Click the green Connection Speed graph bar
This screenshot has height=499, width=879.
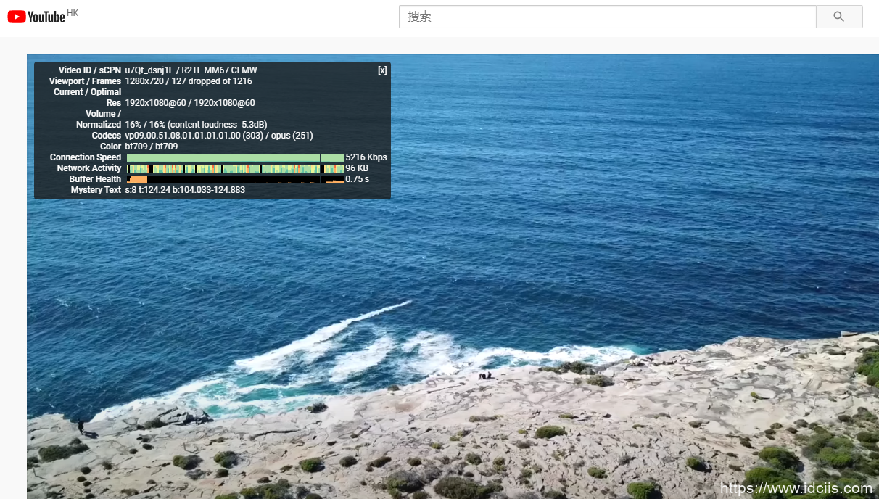click(225, 157)
